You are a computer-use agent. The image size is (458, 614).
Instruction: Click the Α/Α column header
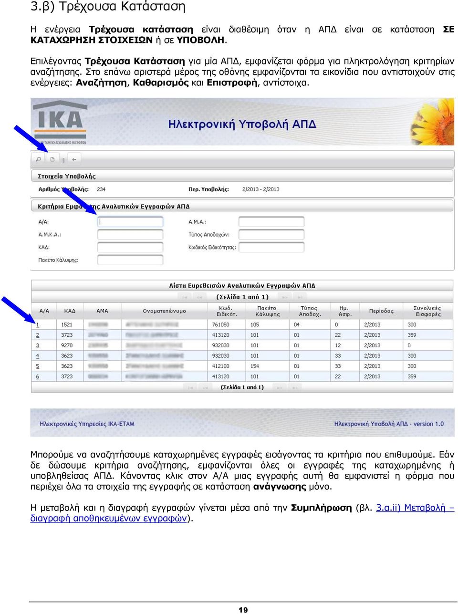coord(44,311)
